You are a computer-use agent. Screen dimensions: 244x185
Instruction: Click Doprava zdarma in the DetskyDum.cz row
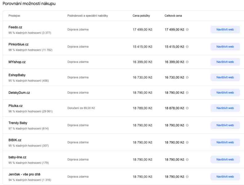click(x=78, y=93)
